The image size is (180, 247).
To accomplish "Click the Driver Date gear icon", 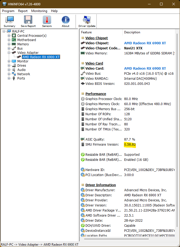I will 83,220.
